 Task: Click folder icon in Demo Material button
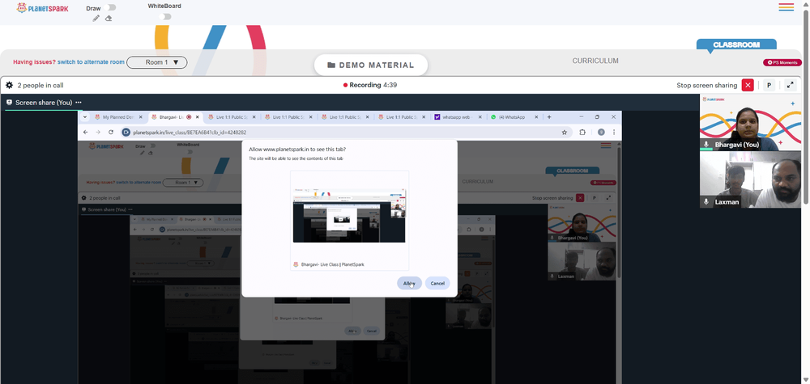[331, 65]
